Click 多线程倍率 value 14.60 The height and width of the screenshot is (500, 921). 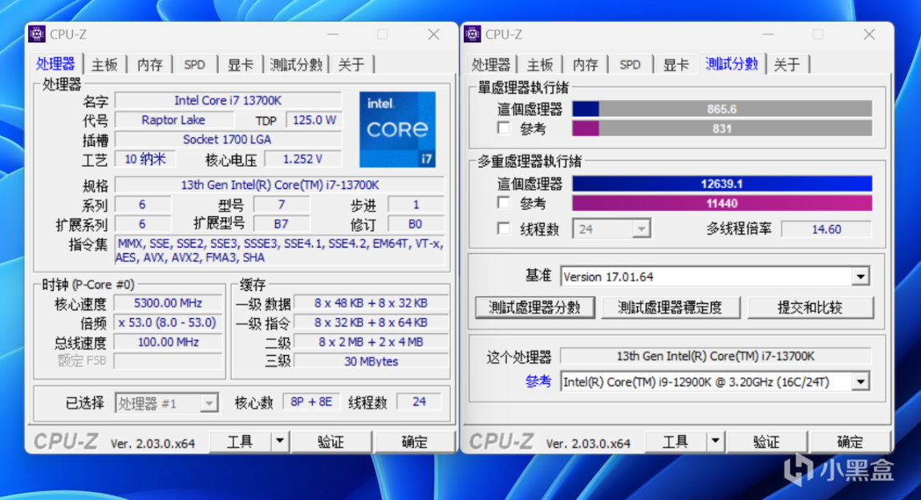point(826,229)
